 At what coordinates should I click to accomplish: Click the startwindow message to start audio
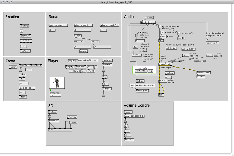pyautogui.click(x=141, y=71)
